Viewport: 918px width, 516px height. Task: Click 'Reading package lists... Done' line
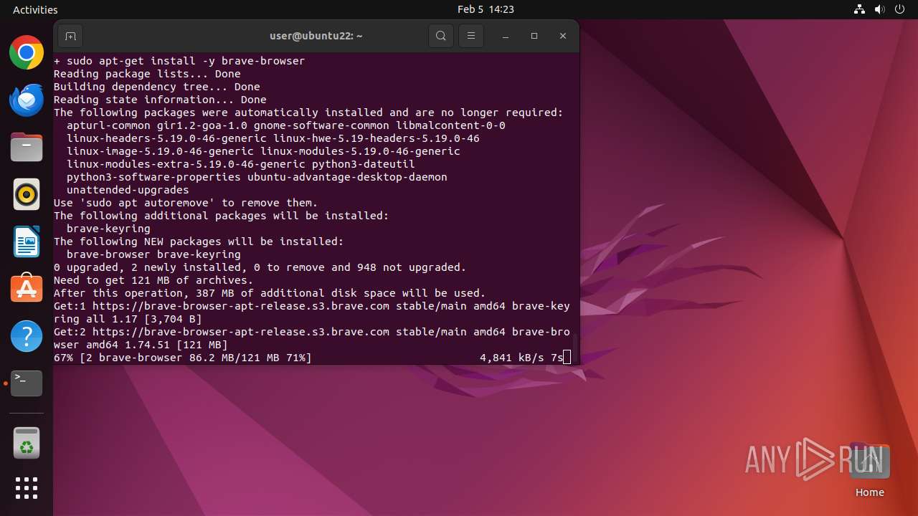click(x=147, y=74)
